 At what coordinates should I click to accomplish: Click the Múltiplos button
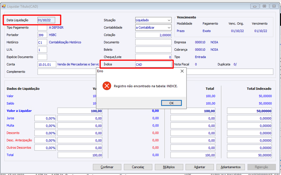tap(169, 167)
